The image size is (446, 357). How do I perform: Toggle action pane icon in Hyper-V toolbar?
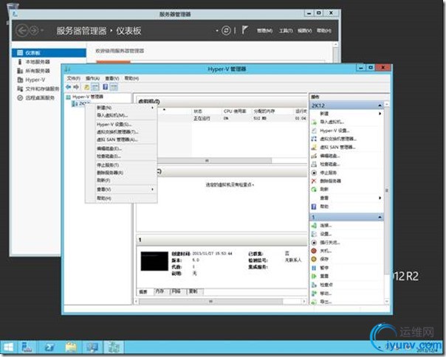pos(114,87)
